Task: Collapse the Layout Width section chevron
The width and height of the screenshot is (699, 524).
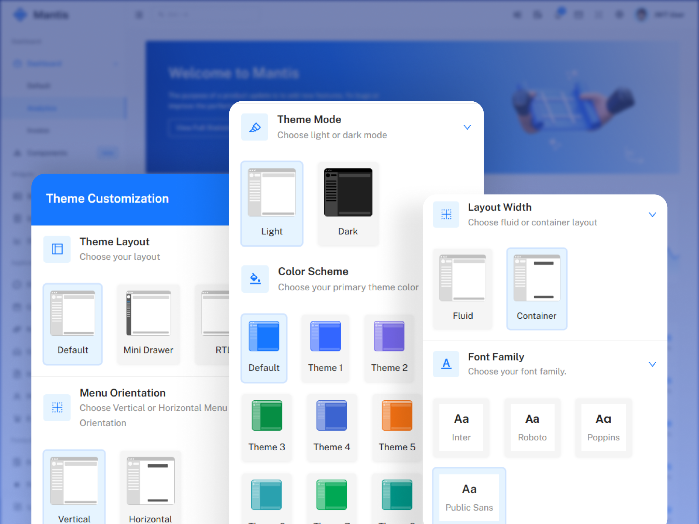Action: coord(652,215)
